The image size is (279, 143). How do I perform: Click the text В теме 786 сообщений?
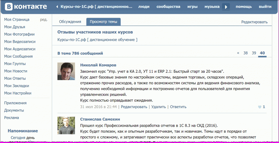coord(80,53)
